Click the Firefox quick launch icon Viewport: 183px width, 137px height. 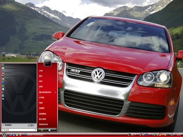pos(20,135)
